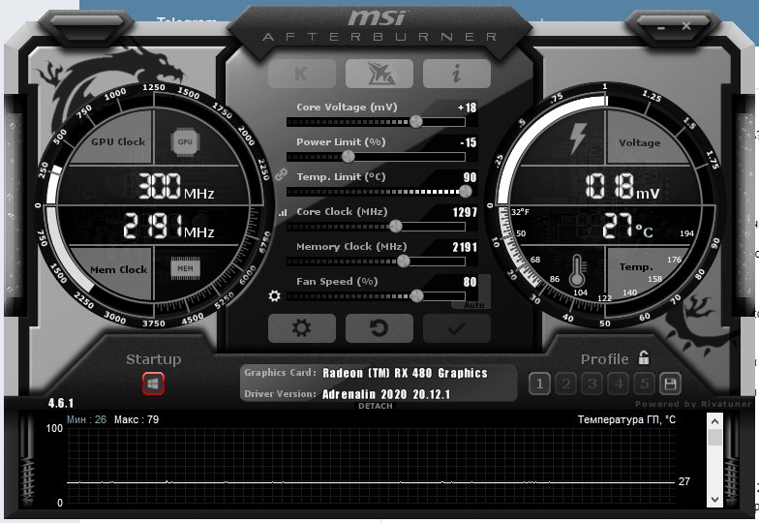Click the driver version Adrenalin 2020 20.12.1
Image resolution: width=759 pixels, height=523 pixels.
click(386, 394)
